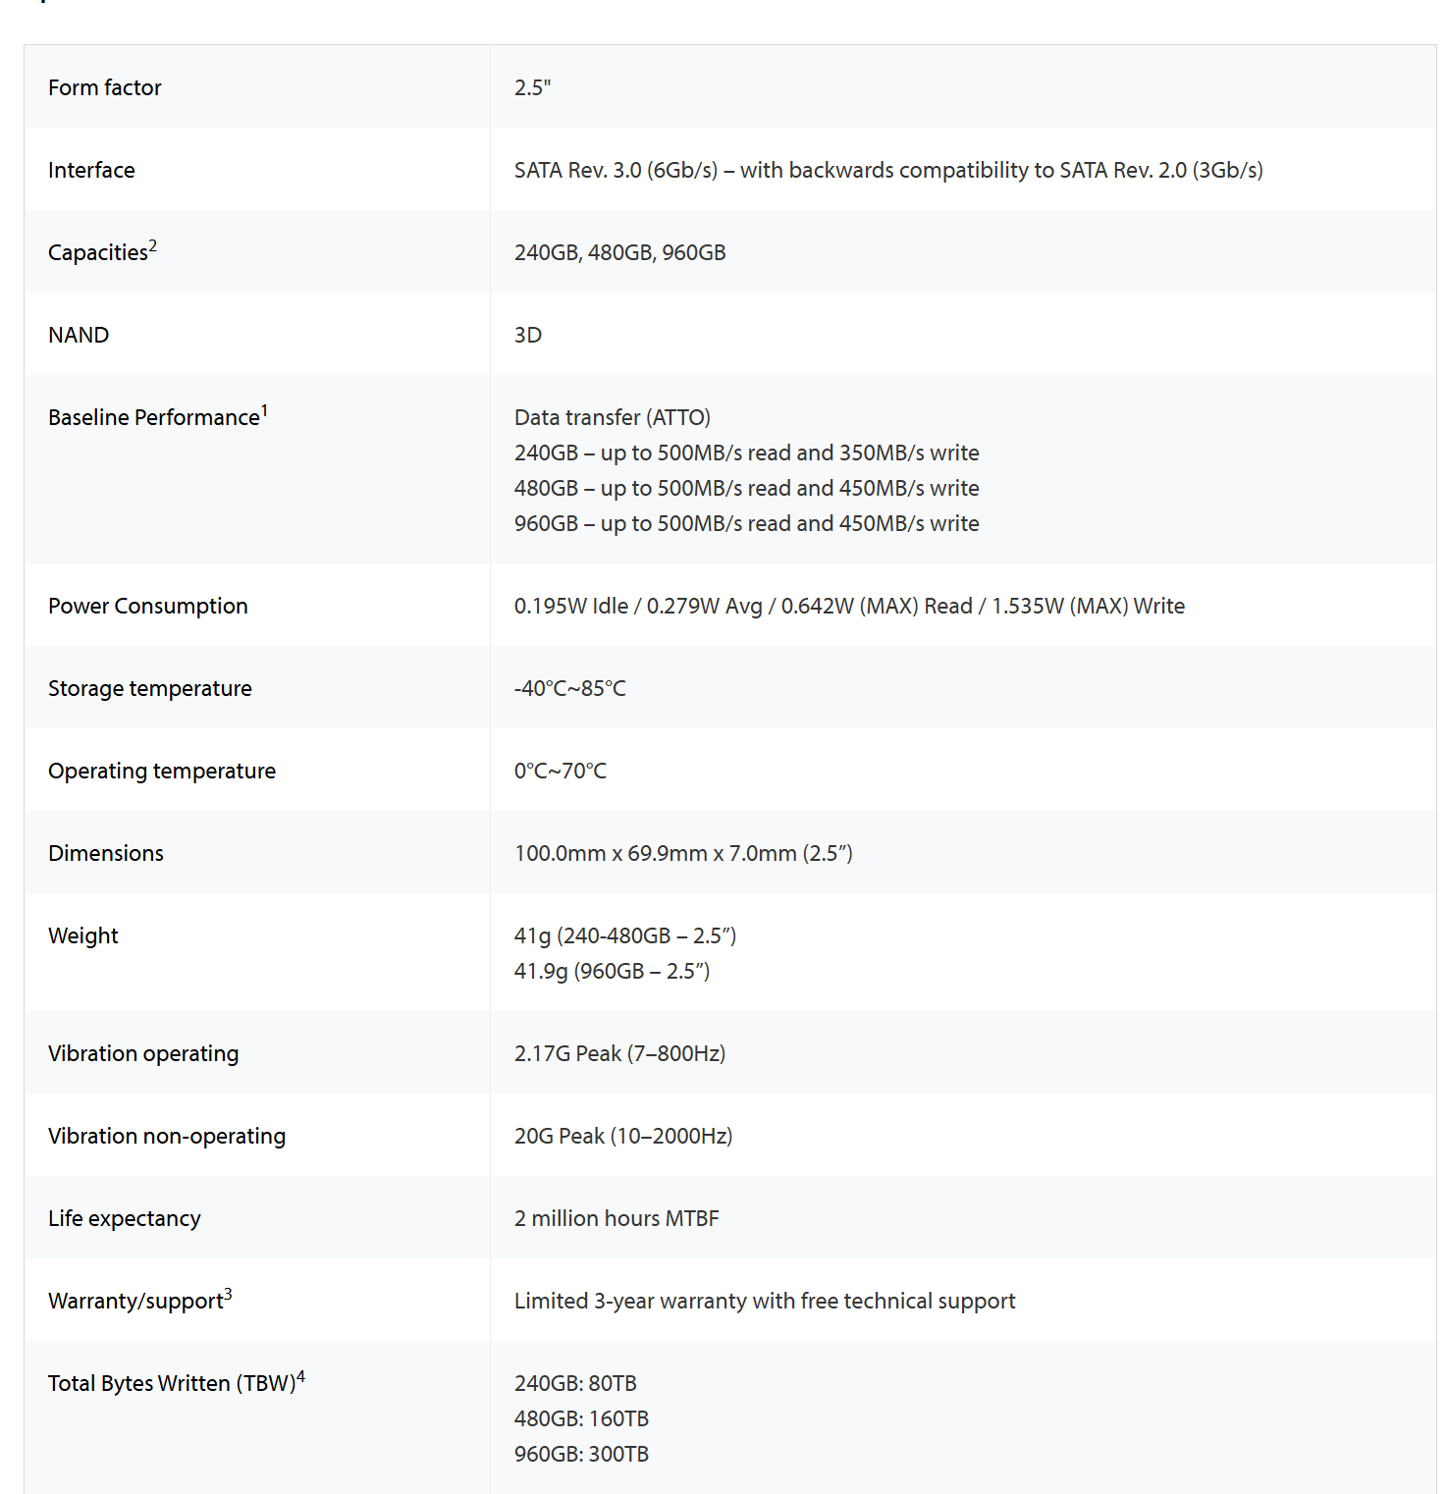Click the Form factor row label
1446x1494 pixels.
tap(104, 87)
